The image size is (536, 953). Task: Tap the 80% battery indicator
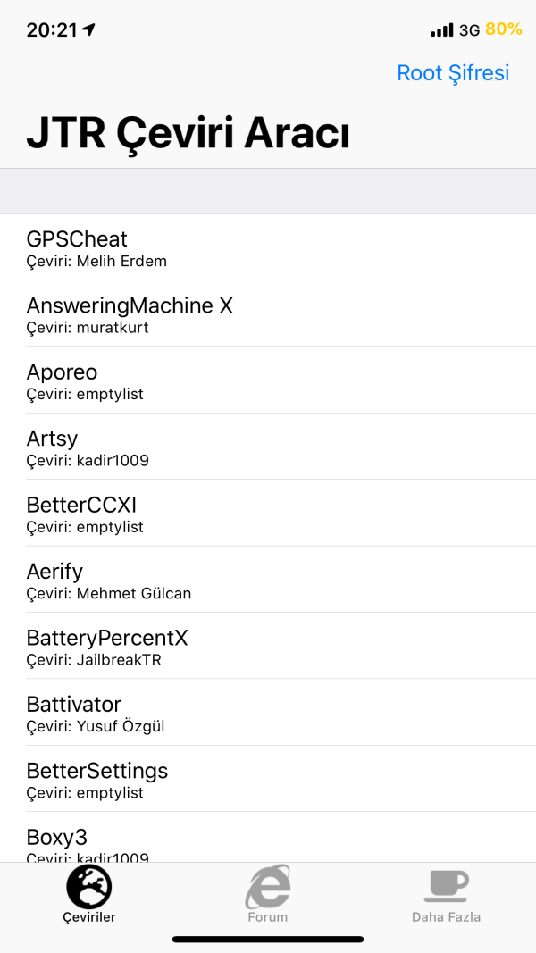click(503, 29)
